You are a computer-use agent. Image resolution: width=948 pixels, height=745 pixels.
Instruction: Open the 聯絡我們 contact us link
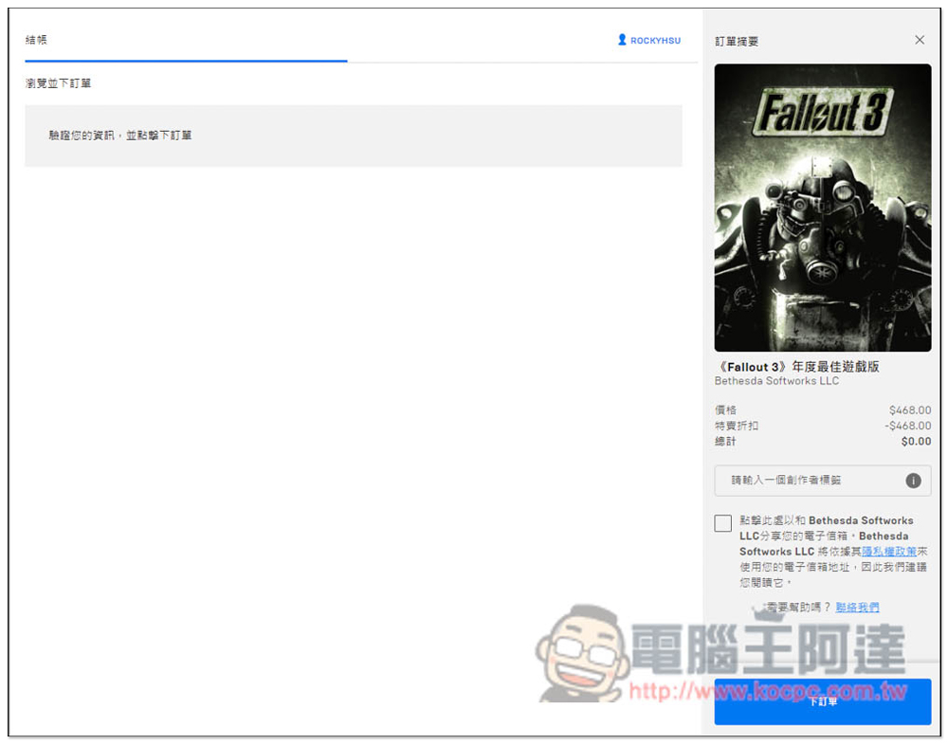pyautogui.click(x=857, y=608)
